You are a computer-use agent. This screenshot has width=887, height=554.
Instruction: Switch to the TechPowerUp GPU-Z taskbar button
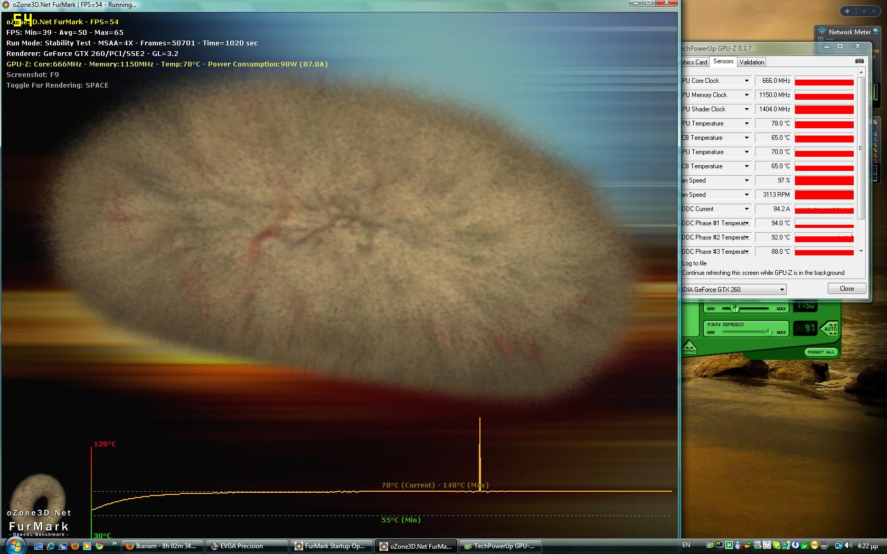pos(501,546)
